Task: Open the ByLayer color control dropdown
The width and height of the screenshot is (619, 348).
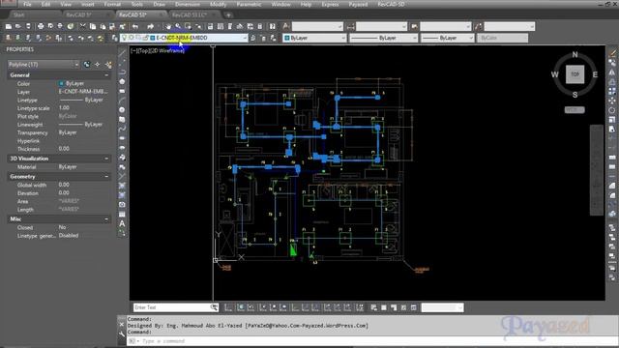Action: click(x=314, y=38)
